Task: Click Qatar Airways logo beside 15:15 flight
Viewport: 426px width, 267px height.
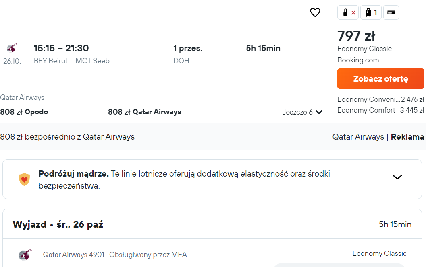Action: [12, 48]
